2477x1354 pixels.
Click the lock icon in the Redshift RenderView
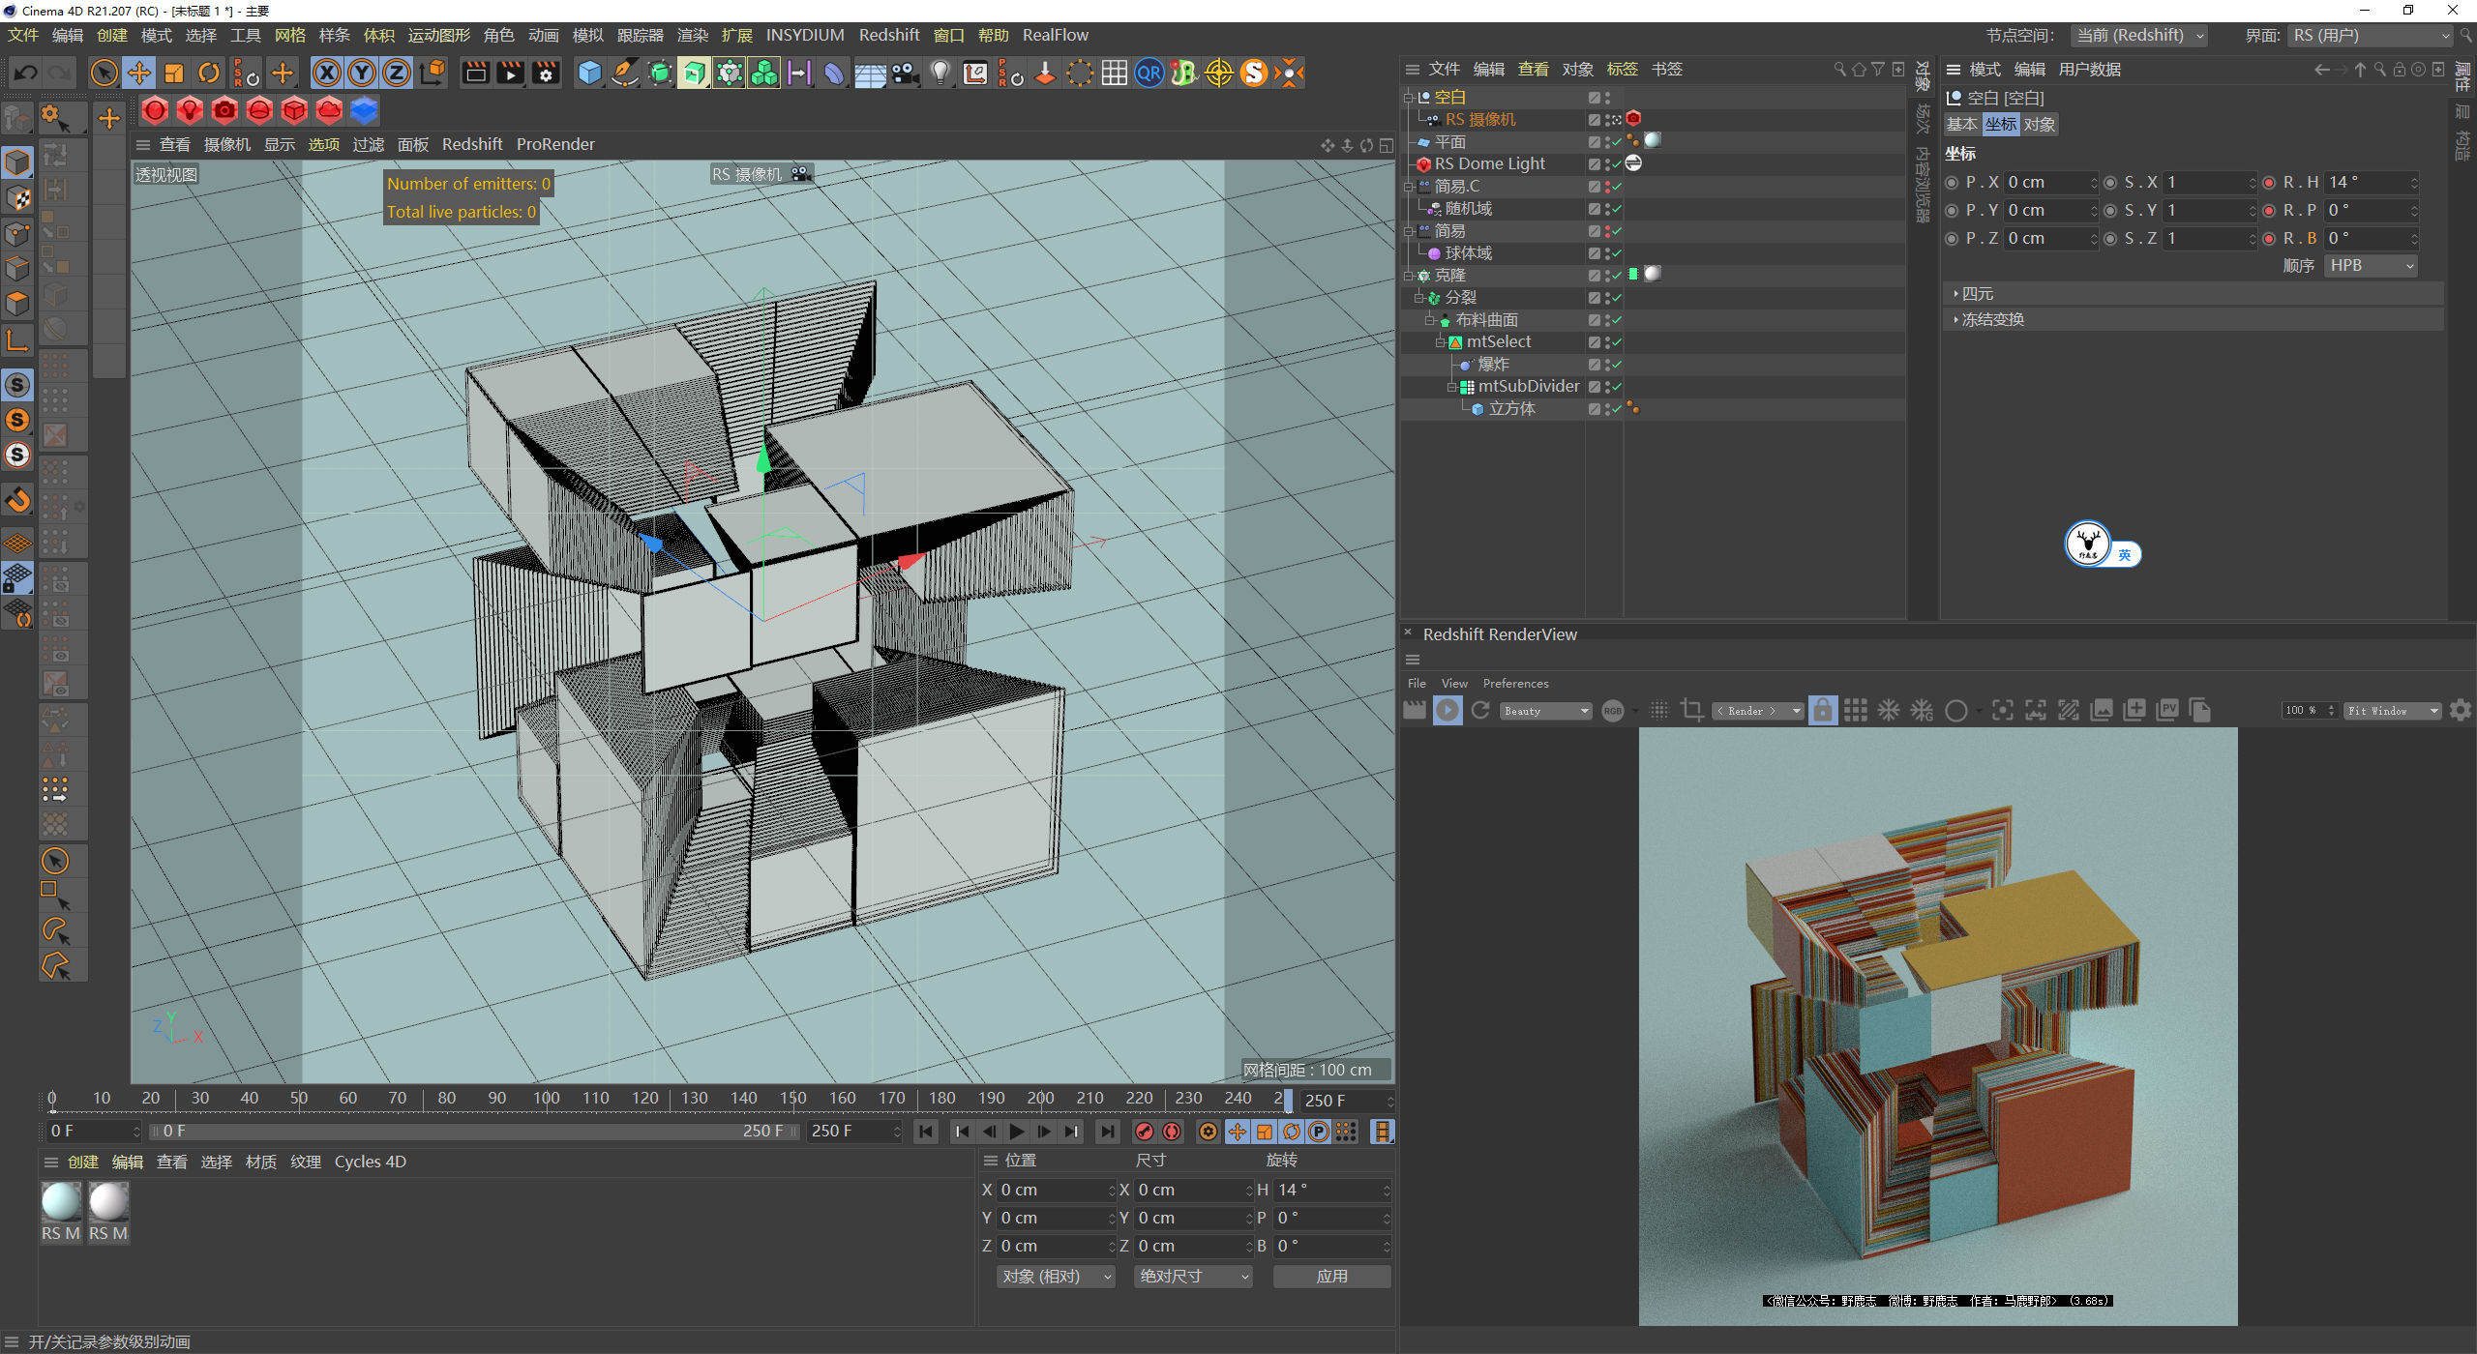(1822, 711)
